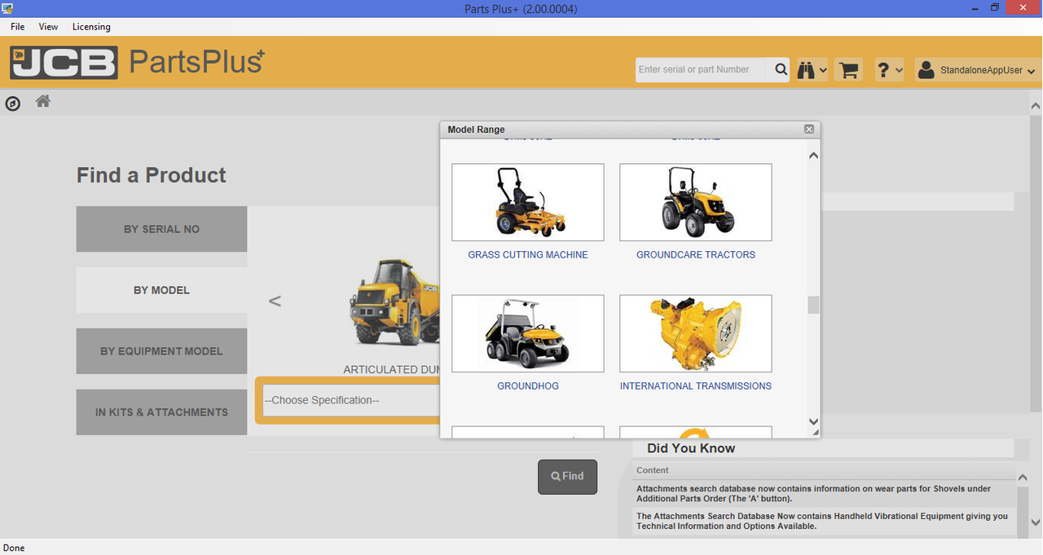This screenshot has width=1043, height=555.
Task: Focus the serial or part number field
Action: click(701, 70)
